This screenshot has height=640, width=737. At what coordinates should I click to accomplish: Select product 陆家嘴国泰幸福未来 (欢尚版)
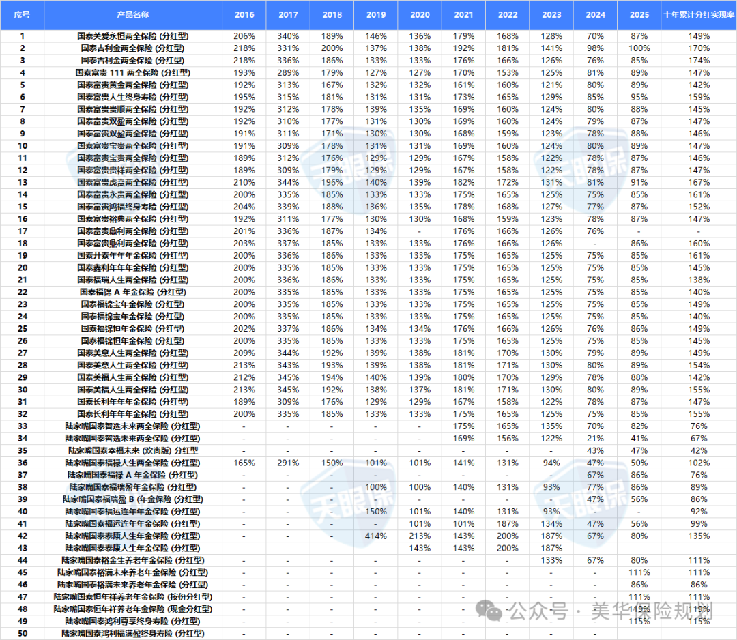133,450
